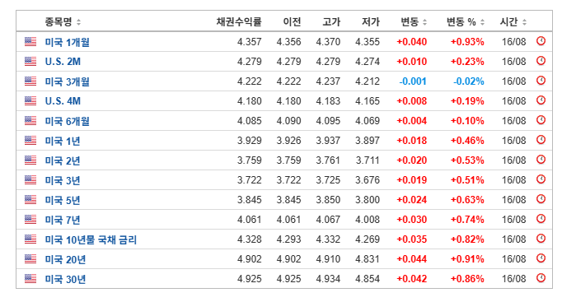
Task: Sort by 시간 column arrows
Action: (x=524, y=22)
